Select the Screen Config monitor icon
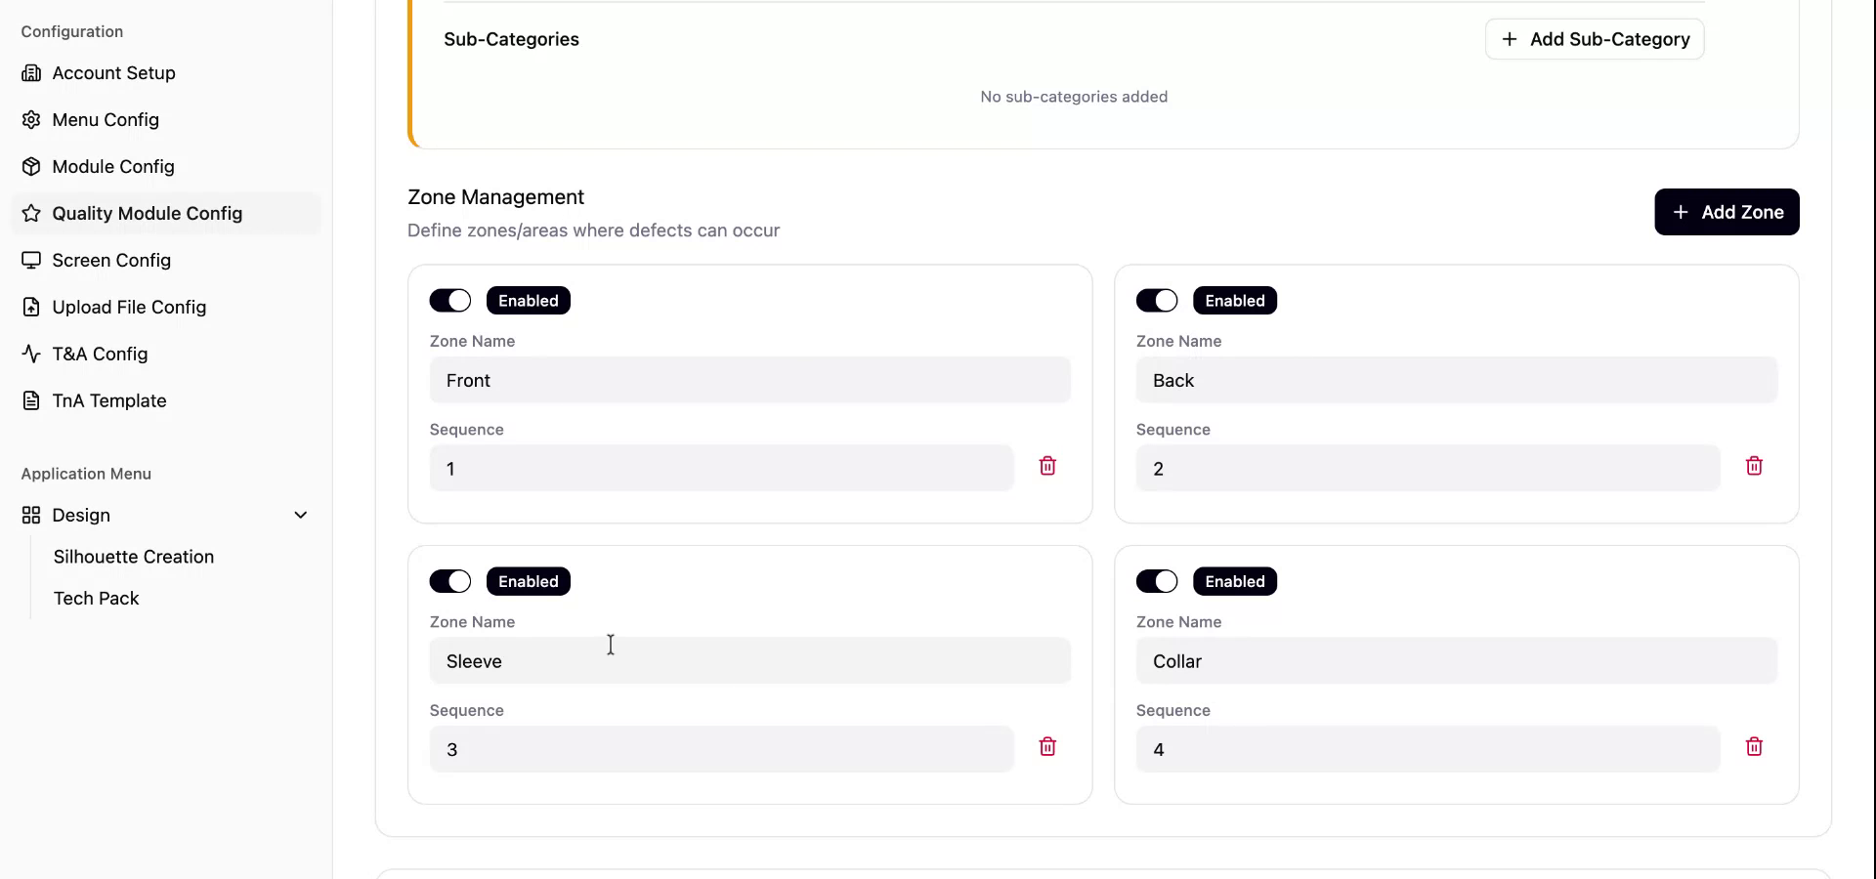The height and width of the screenshot is (879, 1876). (31, 260)
